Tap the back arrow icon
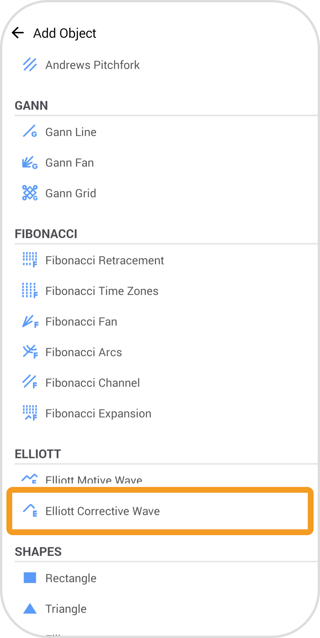 [18, 33]
